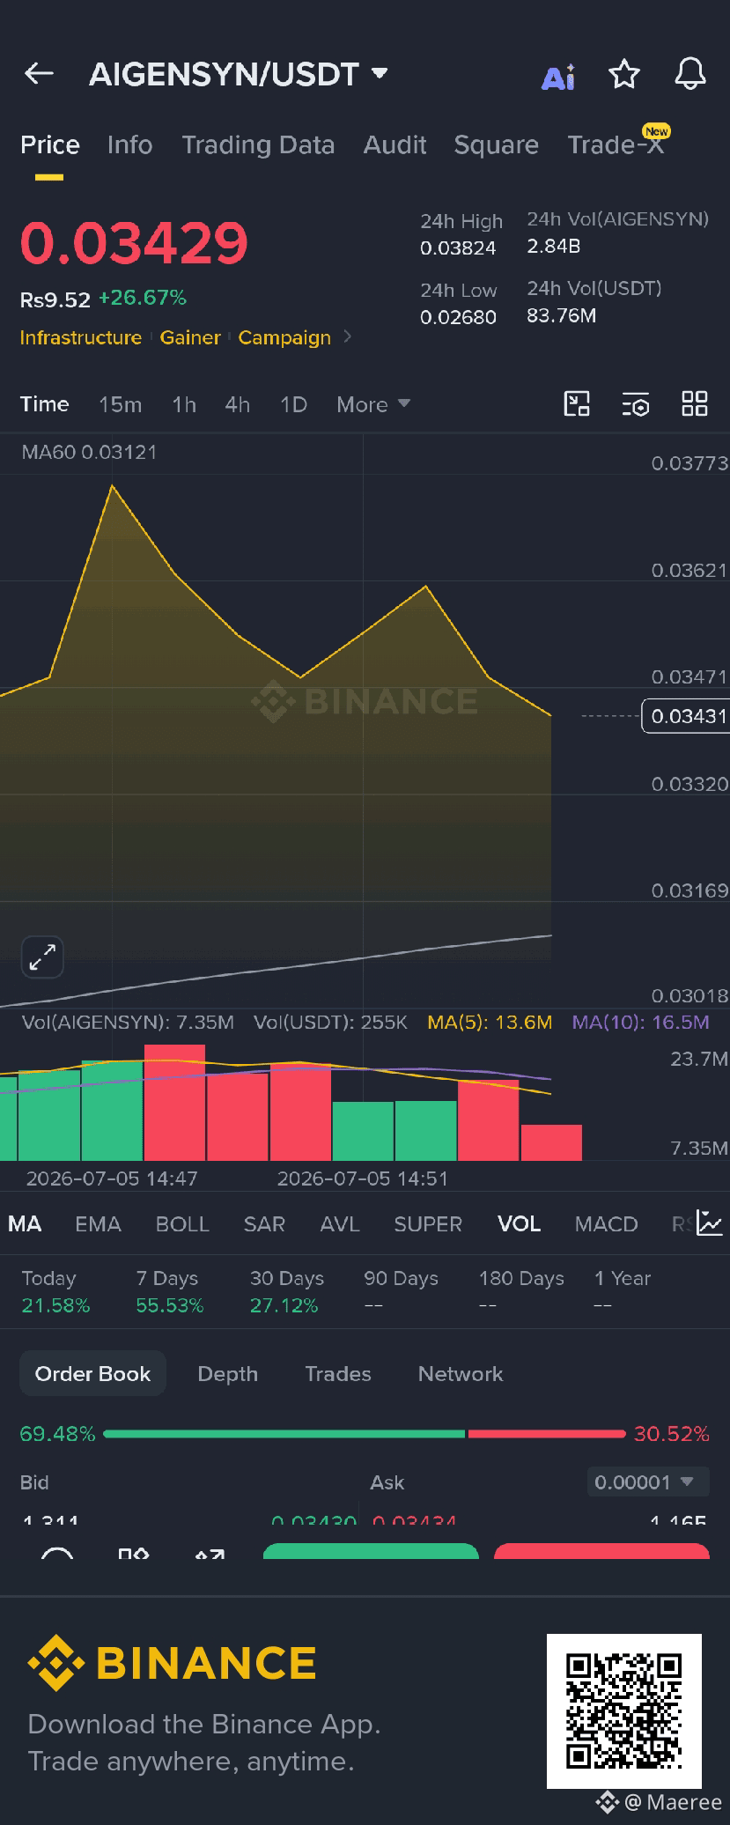
Task: Switch to the Audit tab
Action: tap(394, 144)
